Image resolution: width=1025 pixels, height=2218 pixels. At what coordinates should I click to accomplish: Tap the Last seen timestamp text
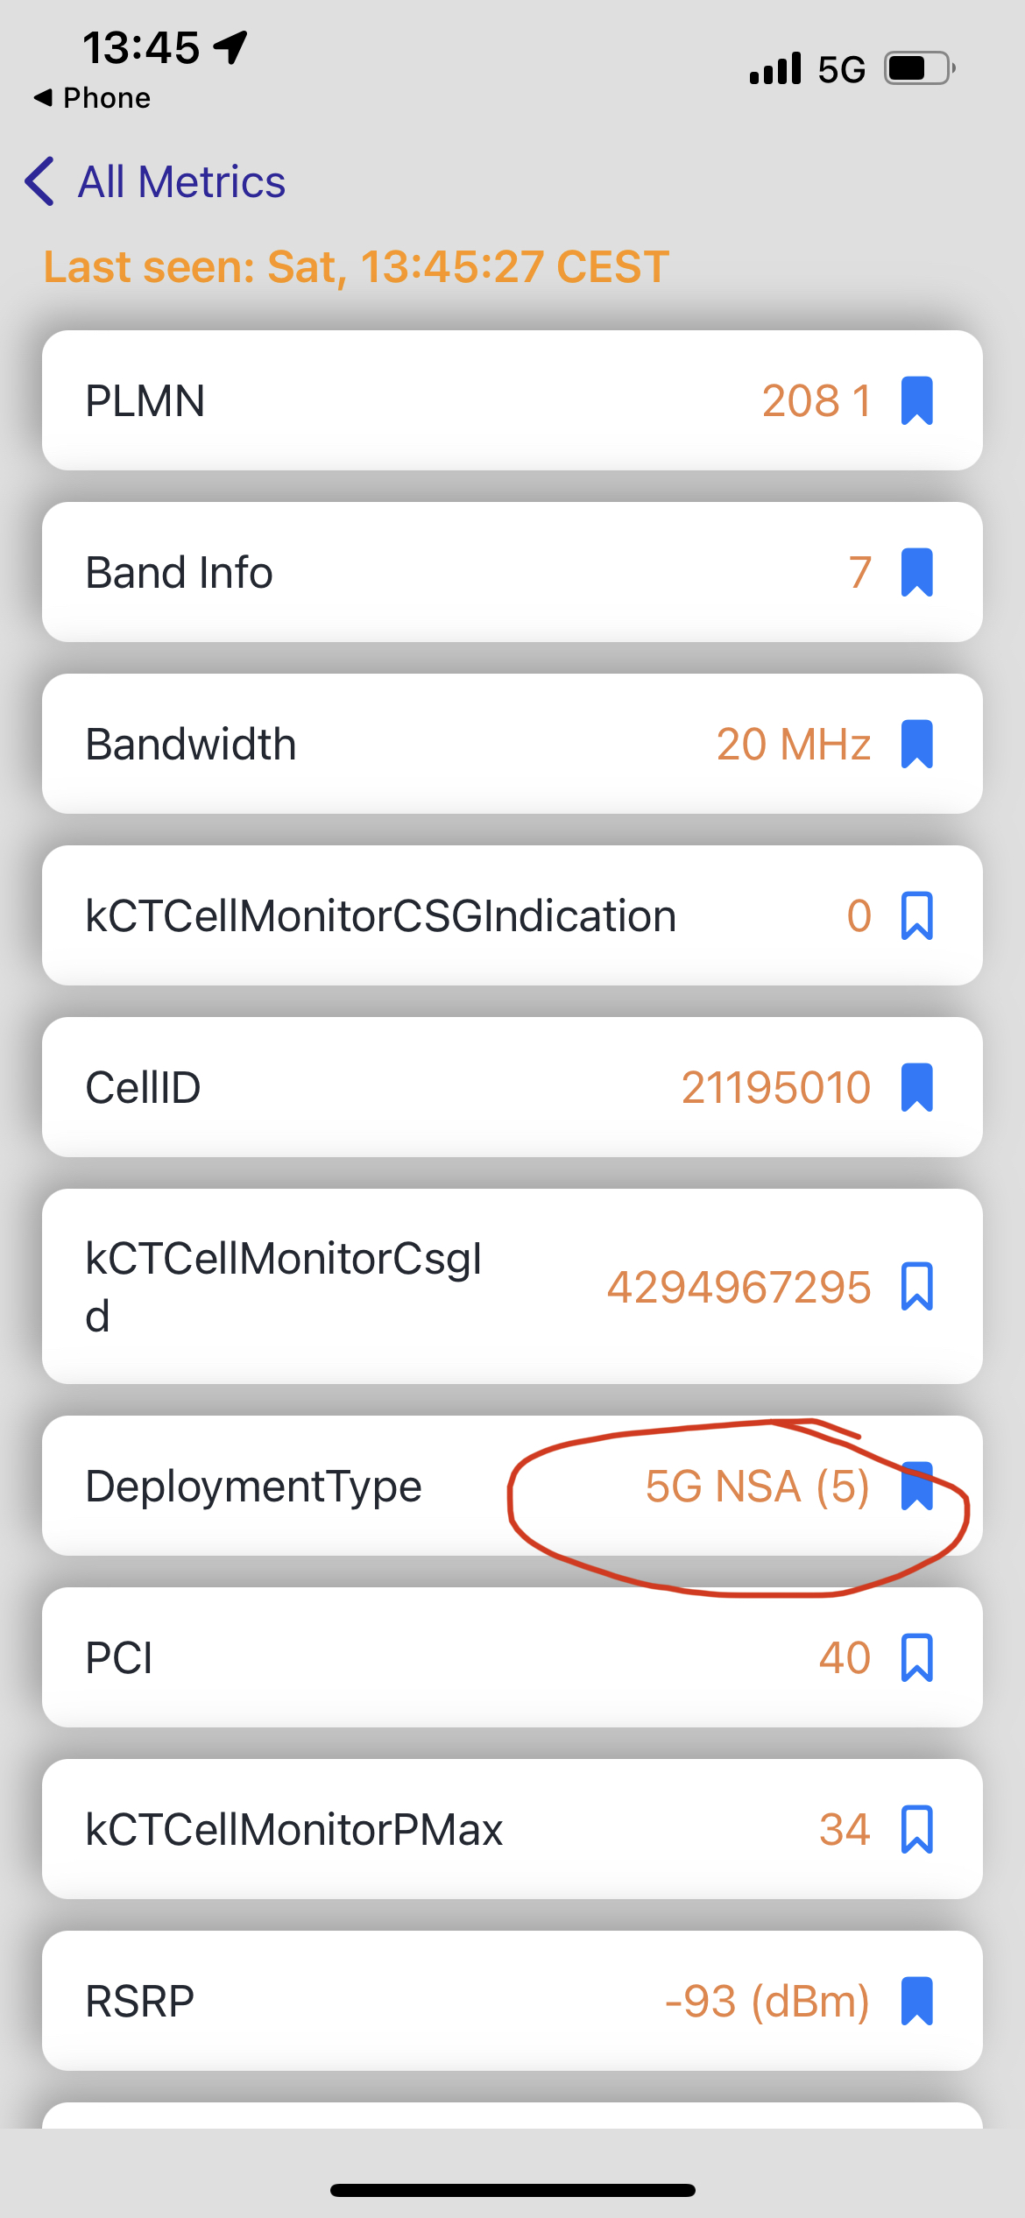[357, 266]
